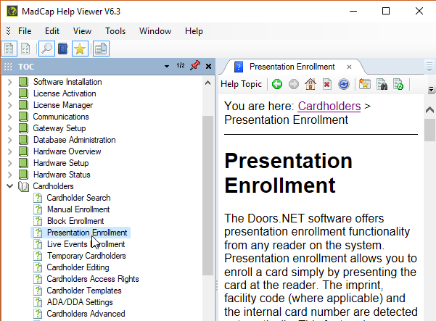Close the Presentation Enrollment tab
This screenshot has height=321, width=436.
(x=349, y=67)
